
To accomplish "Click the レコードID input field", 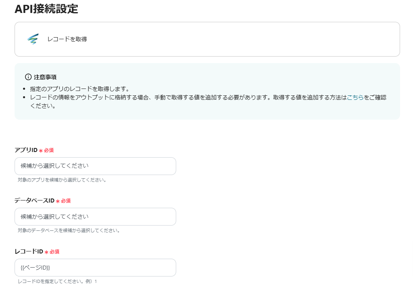I will (95, 268).
